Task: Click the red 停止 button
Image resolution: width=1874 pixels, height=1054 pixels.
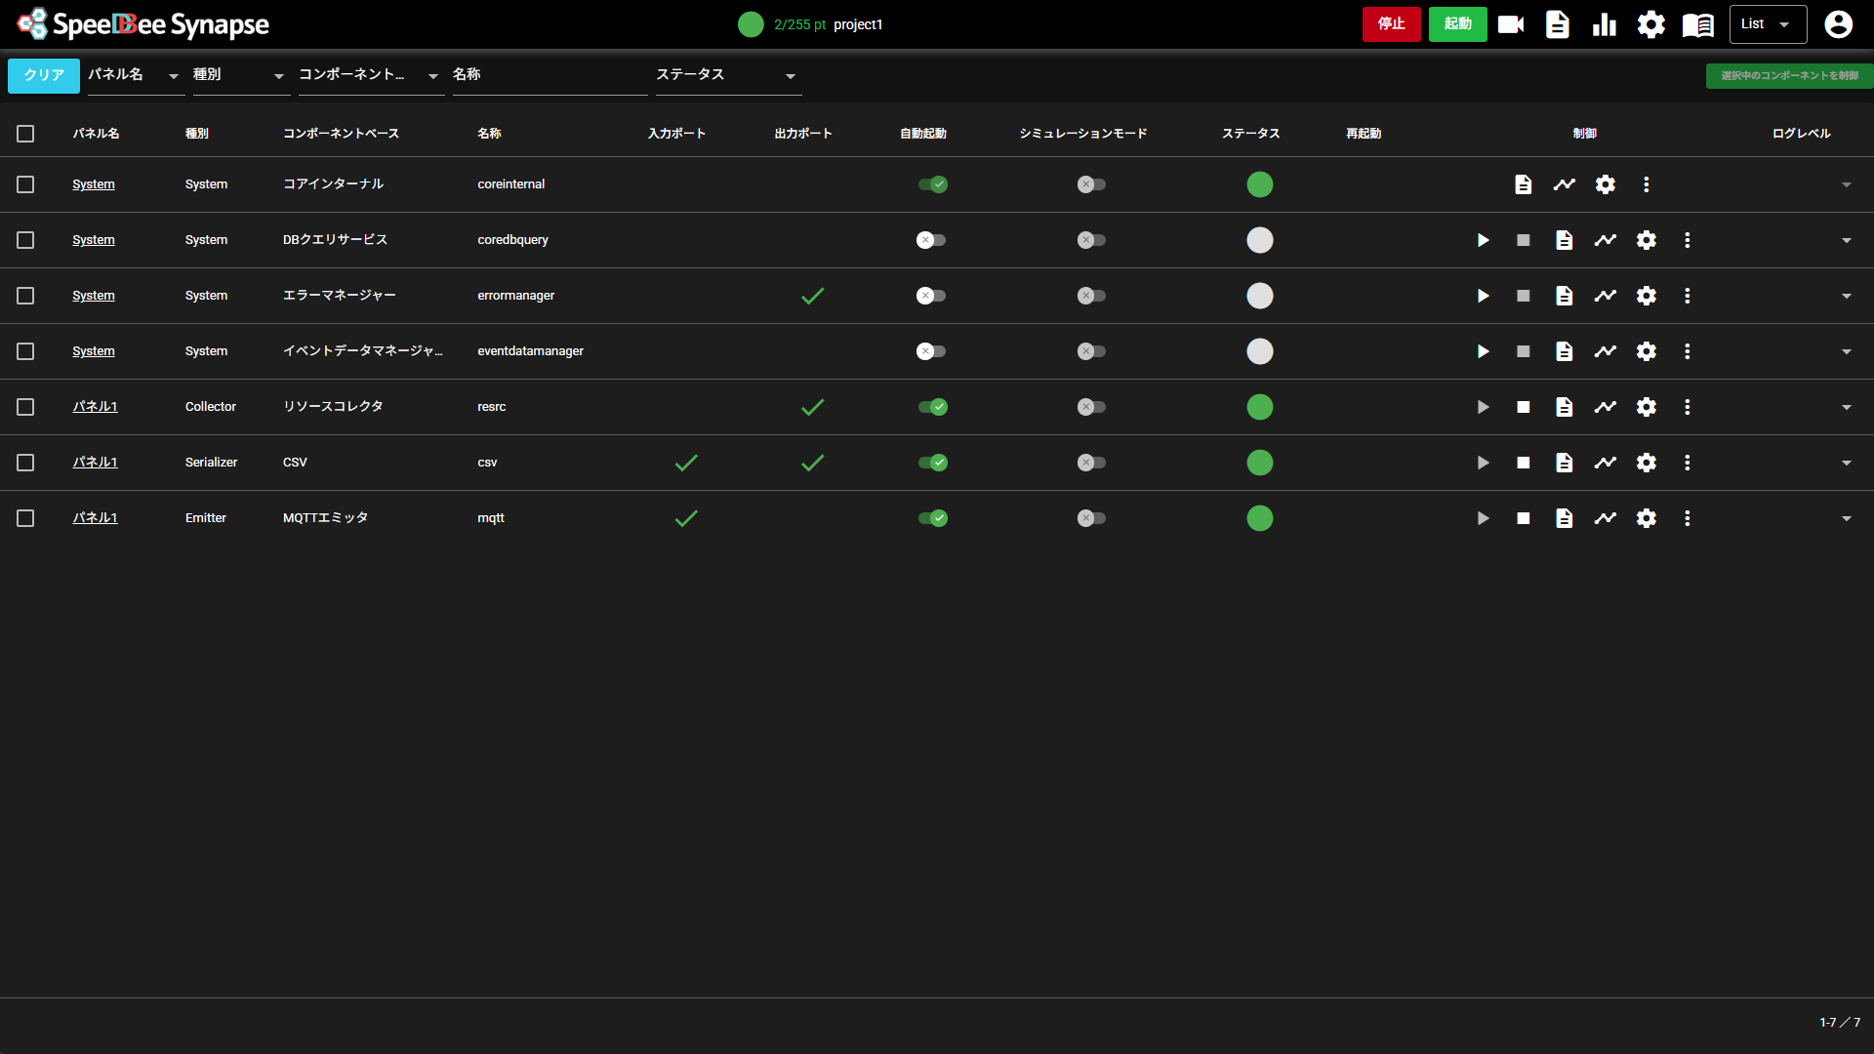Action: click(x=1391, y=24)
